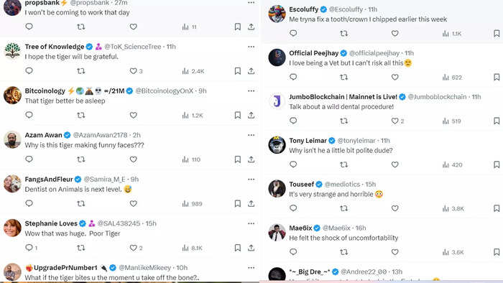Reply to Azam Awan's tweet

[x=29, y=159]
